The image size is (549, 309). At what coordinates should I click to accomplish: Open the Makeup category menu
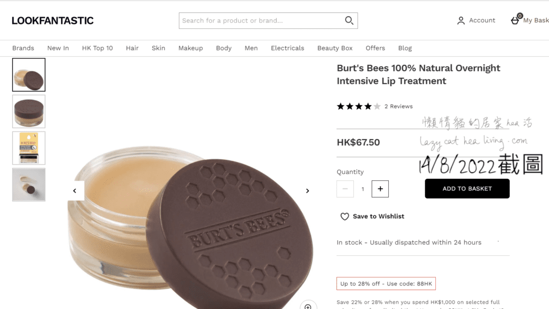click(190, 48)
